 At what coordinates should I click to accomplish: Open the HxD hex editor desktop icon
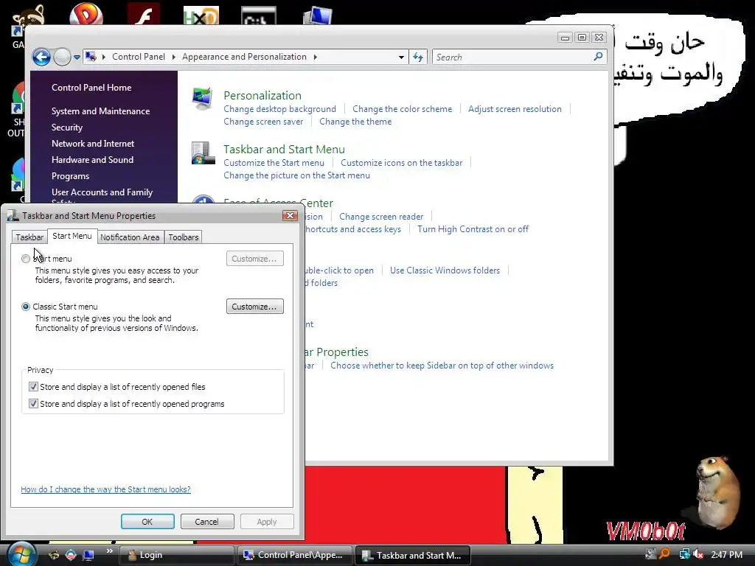[201, 15]
